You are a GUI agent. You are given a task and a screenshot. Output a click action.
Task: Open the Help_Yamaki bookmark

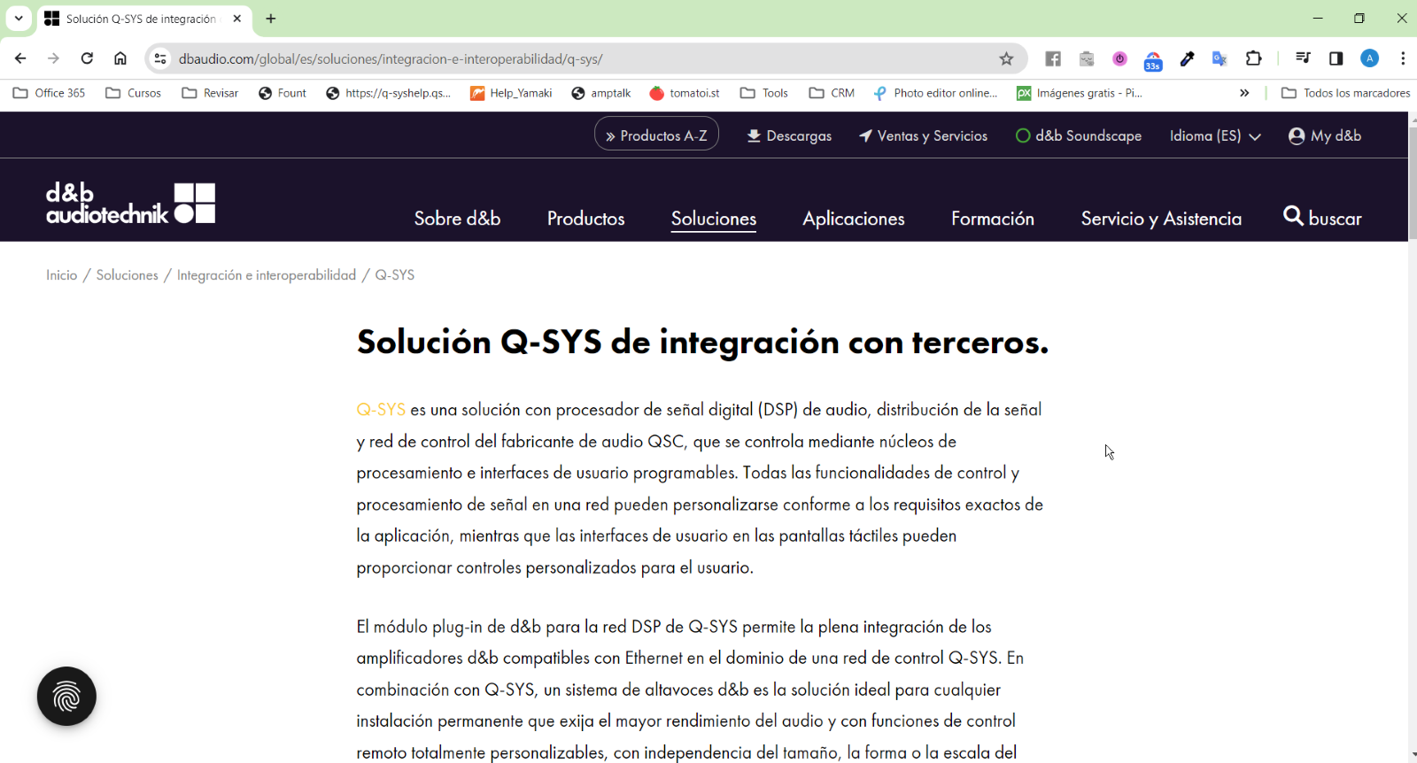point(511,93)
